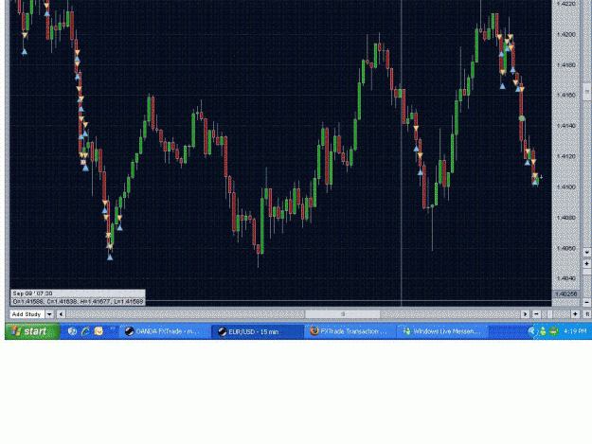This screenshot has width=592, height=444.
Task: Click the chart's left scroll arrow
Action: pos(62,314)
